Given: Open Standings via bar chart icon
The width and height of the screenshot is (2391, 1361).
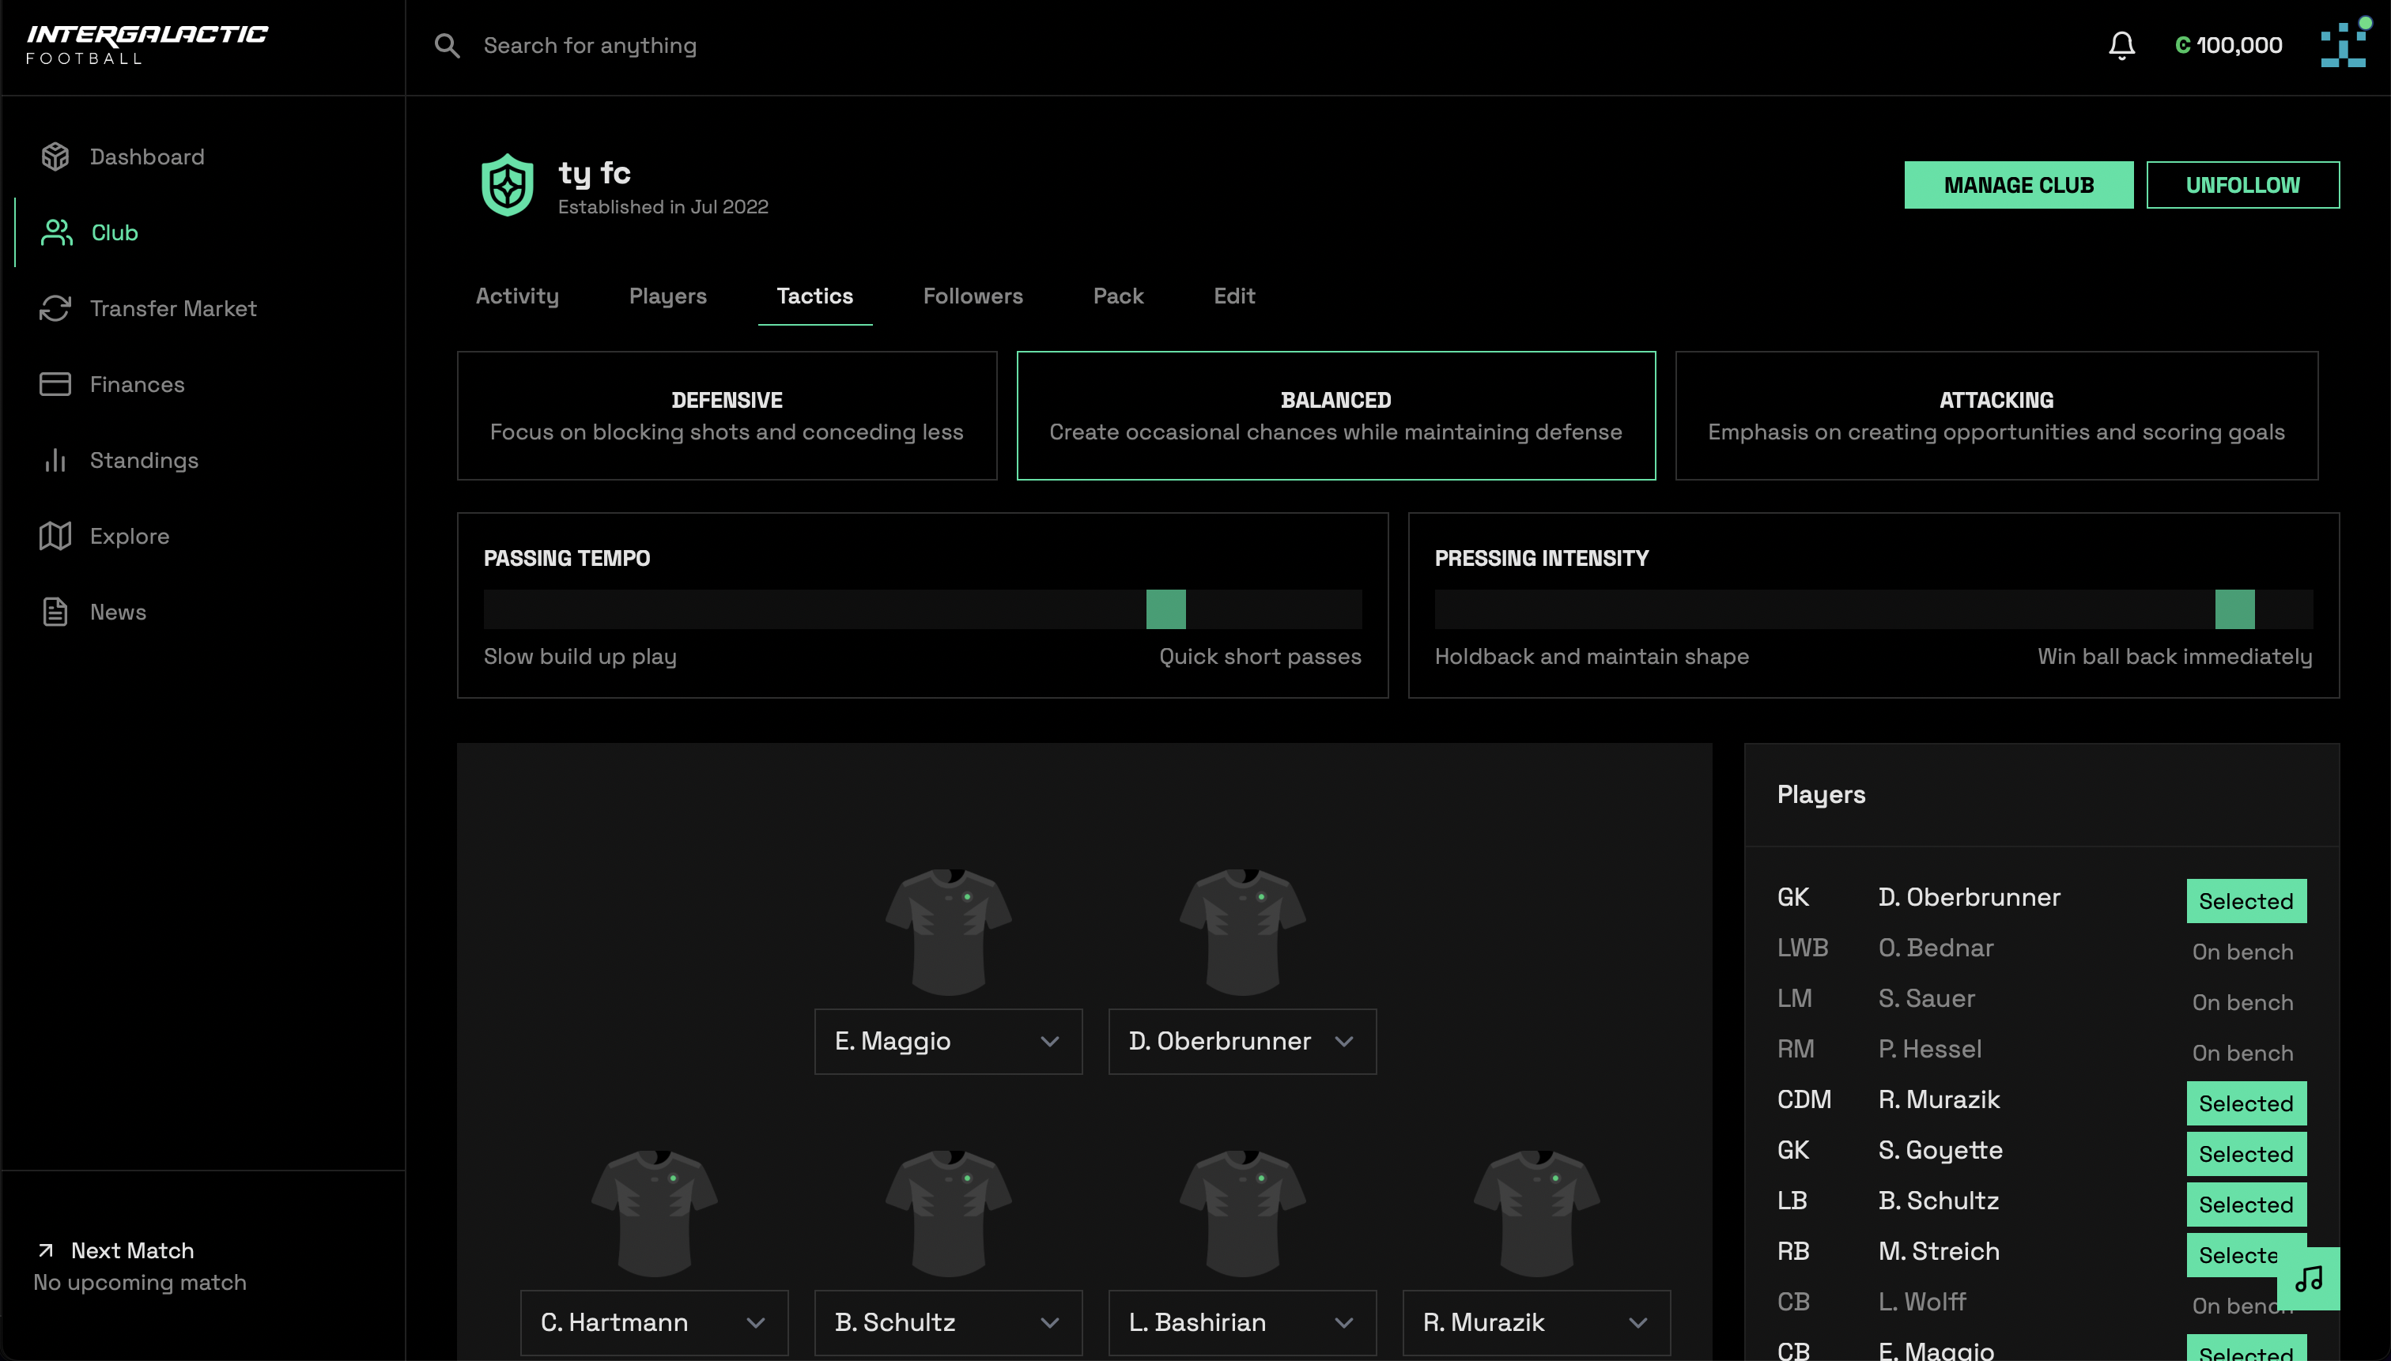Looking at the screenshot, I should 55,460.
